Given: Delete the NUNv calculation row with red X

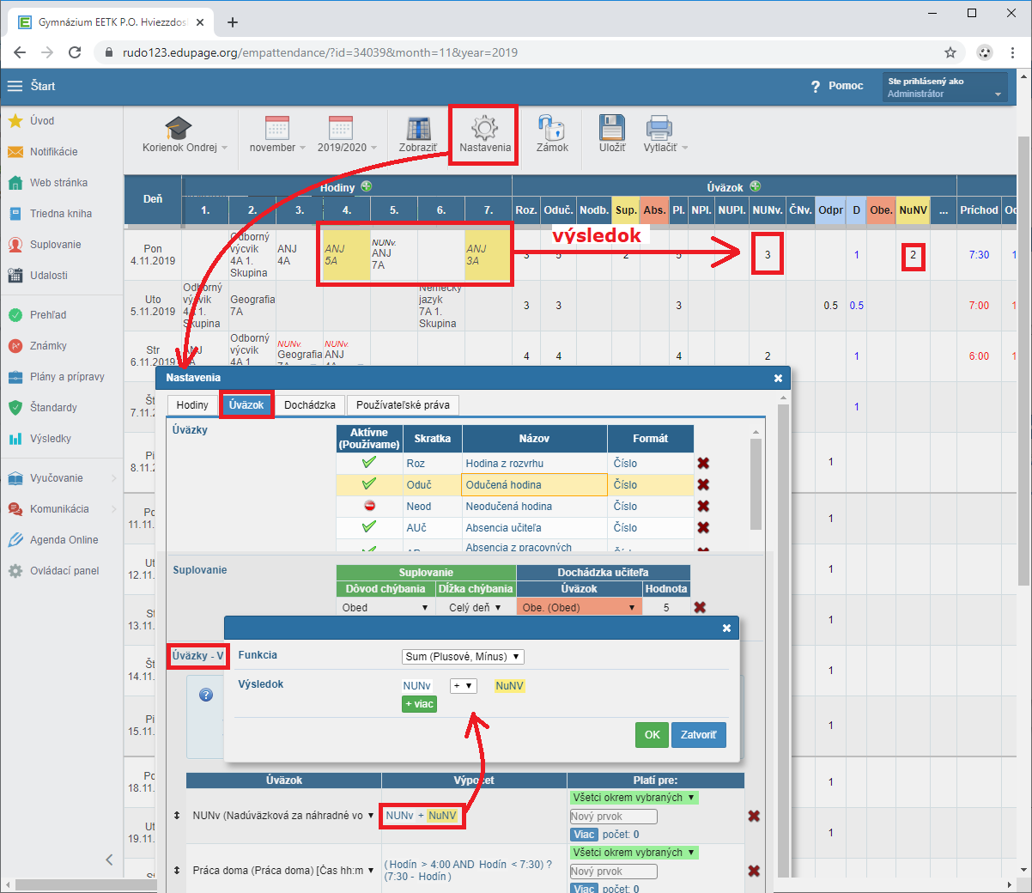Looking at the screenshot, I should 754,816.
